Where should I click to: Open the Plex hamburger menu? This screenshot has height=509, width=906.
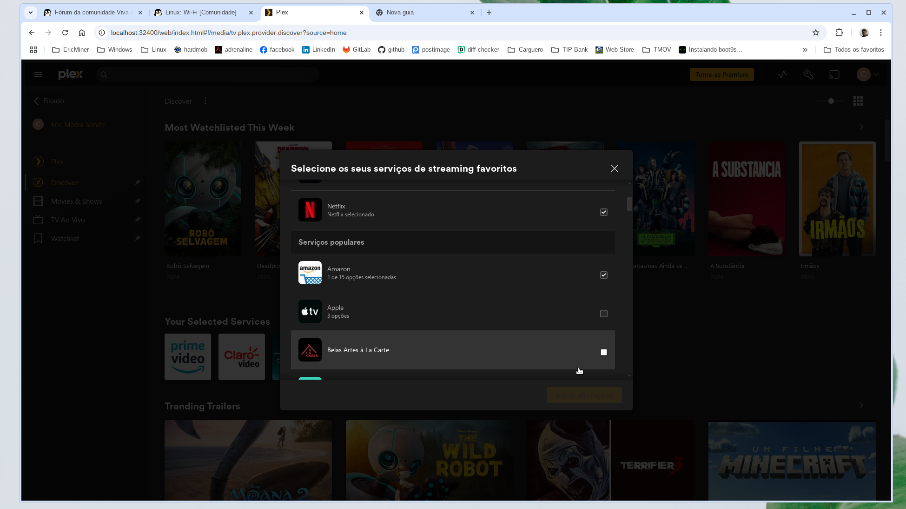tap(38, 74)
